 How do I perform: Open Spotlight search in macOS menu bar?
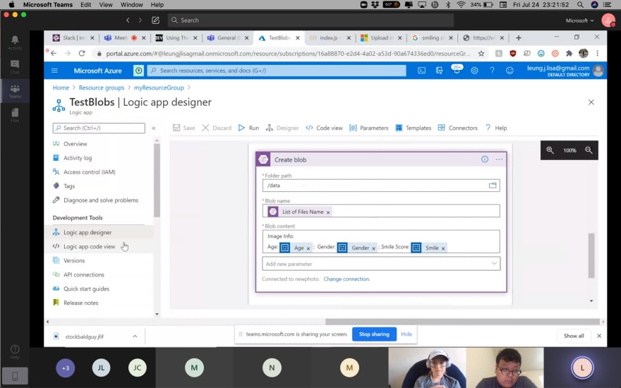[x=580, y=5]
